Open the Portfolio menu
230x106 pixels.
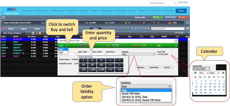84,11
